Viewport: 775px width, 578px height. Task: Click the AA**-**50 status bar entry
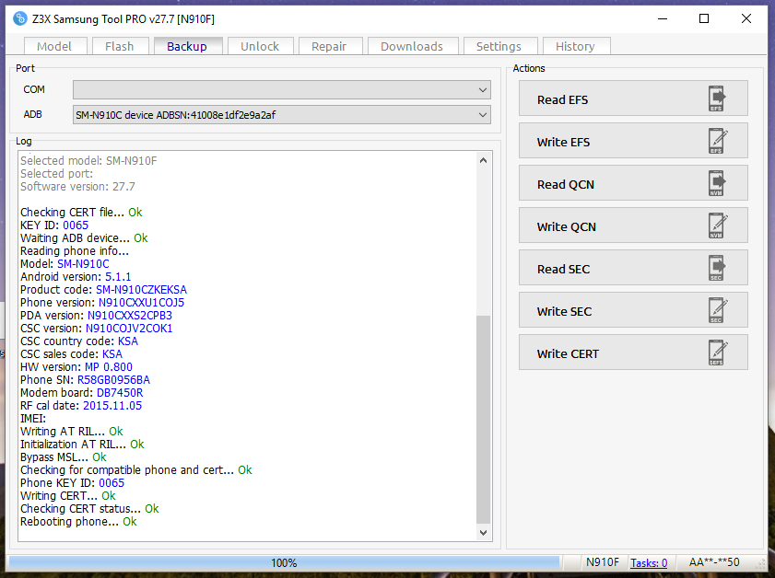pos(714,562)
